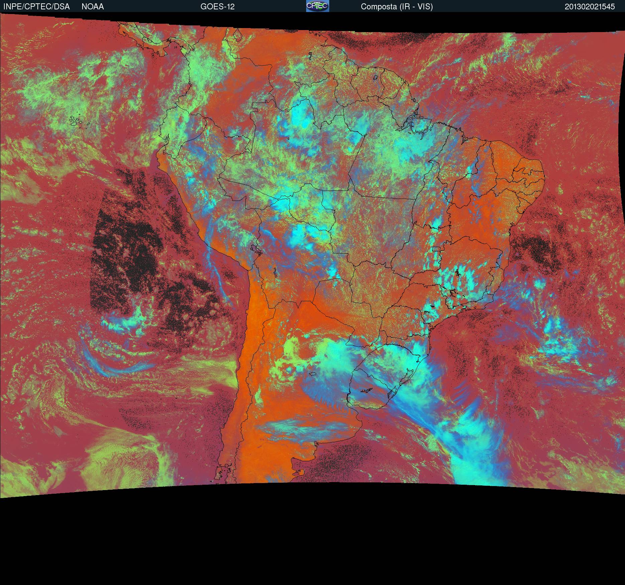The height and width of the screenshot is (585, 625).
Task: Click the CPTEC logo in the header
Action: [317, 6]
